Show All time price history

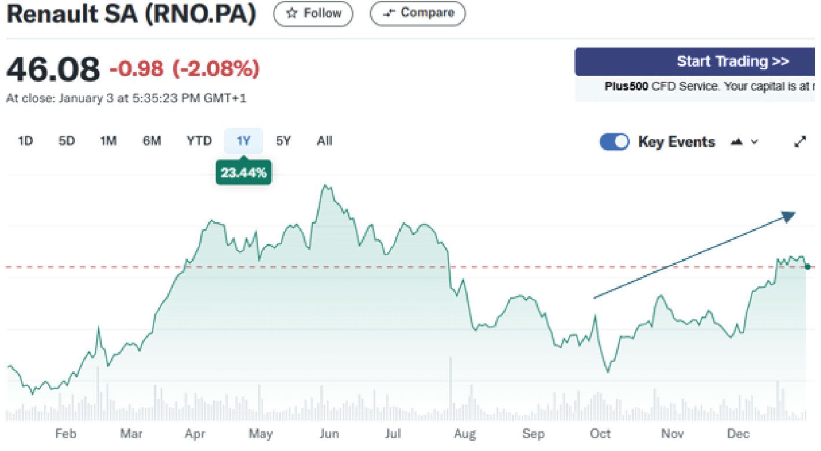click(x=324, y=141)
